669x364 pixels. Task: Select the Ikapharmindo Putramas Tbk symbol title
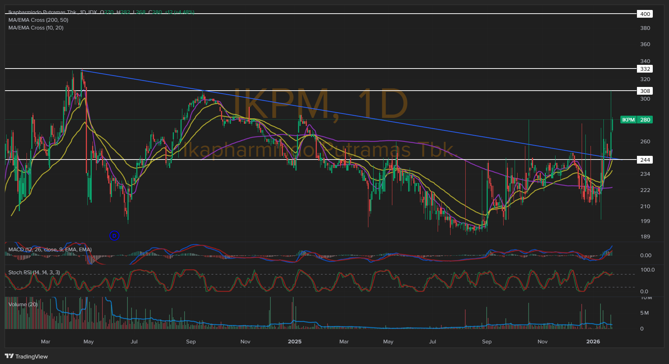click(x=42, y=12)
